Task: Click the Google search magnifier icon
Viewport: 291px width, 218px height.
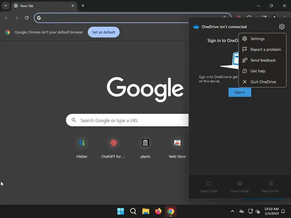Action: (74, 120)
